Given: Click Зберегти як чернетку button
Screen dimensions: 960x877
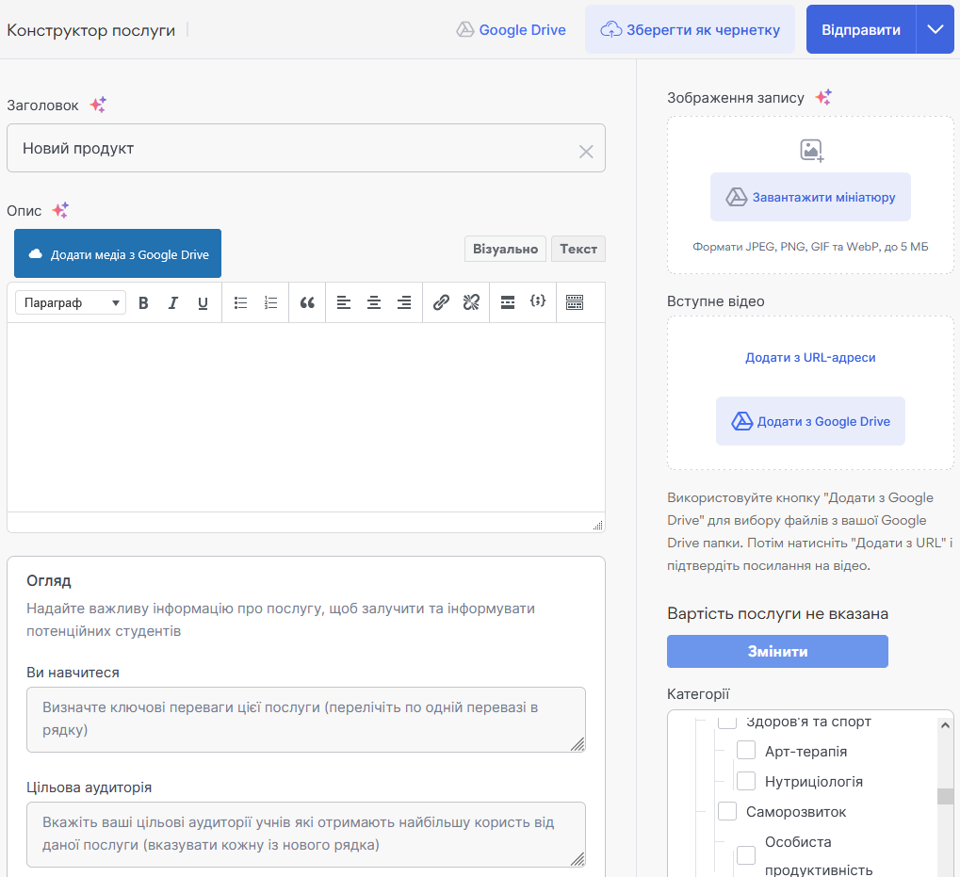Looking at the screenshot, I should [x=691, y=29].
